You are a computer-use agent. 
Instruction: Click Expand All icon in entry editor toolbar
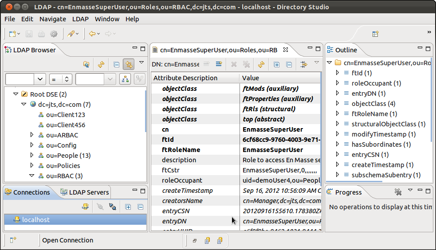pyautogui.click(x=276, y=65)
